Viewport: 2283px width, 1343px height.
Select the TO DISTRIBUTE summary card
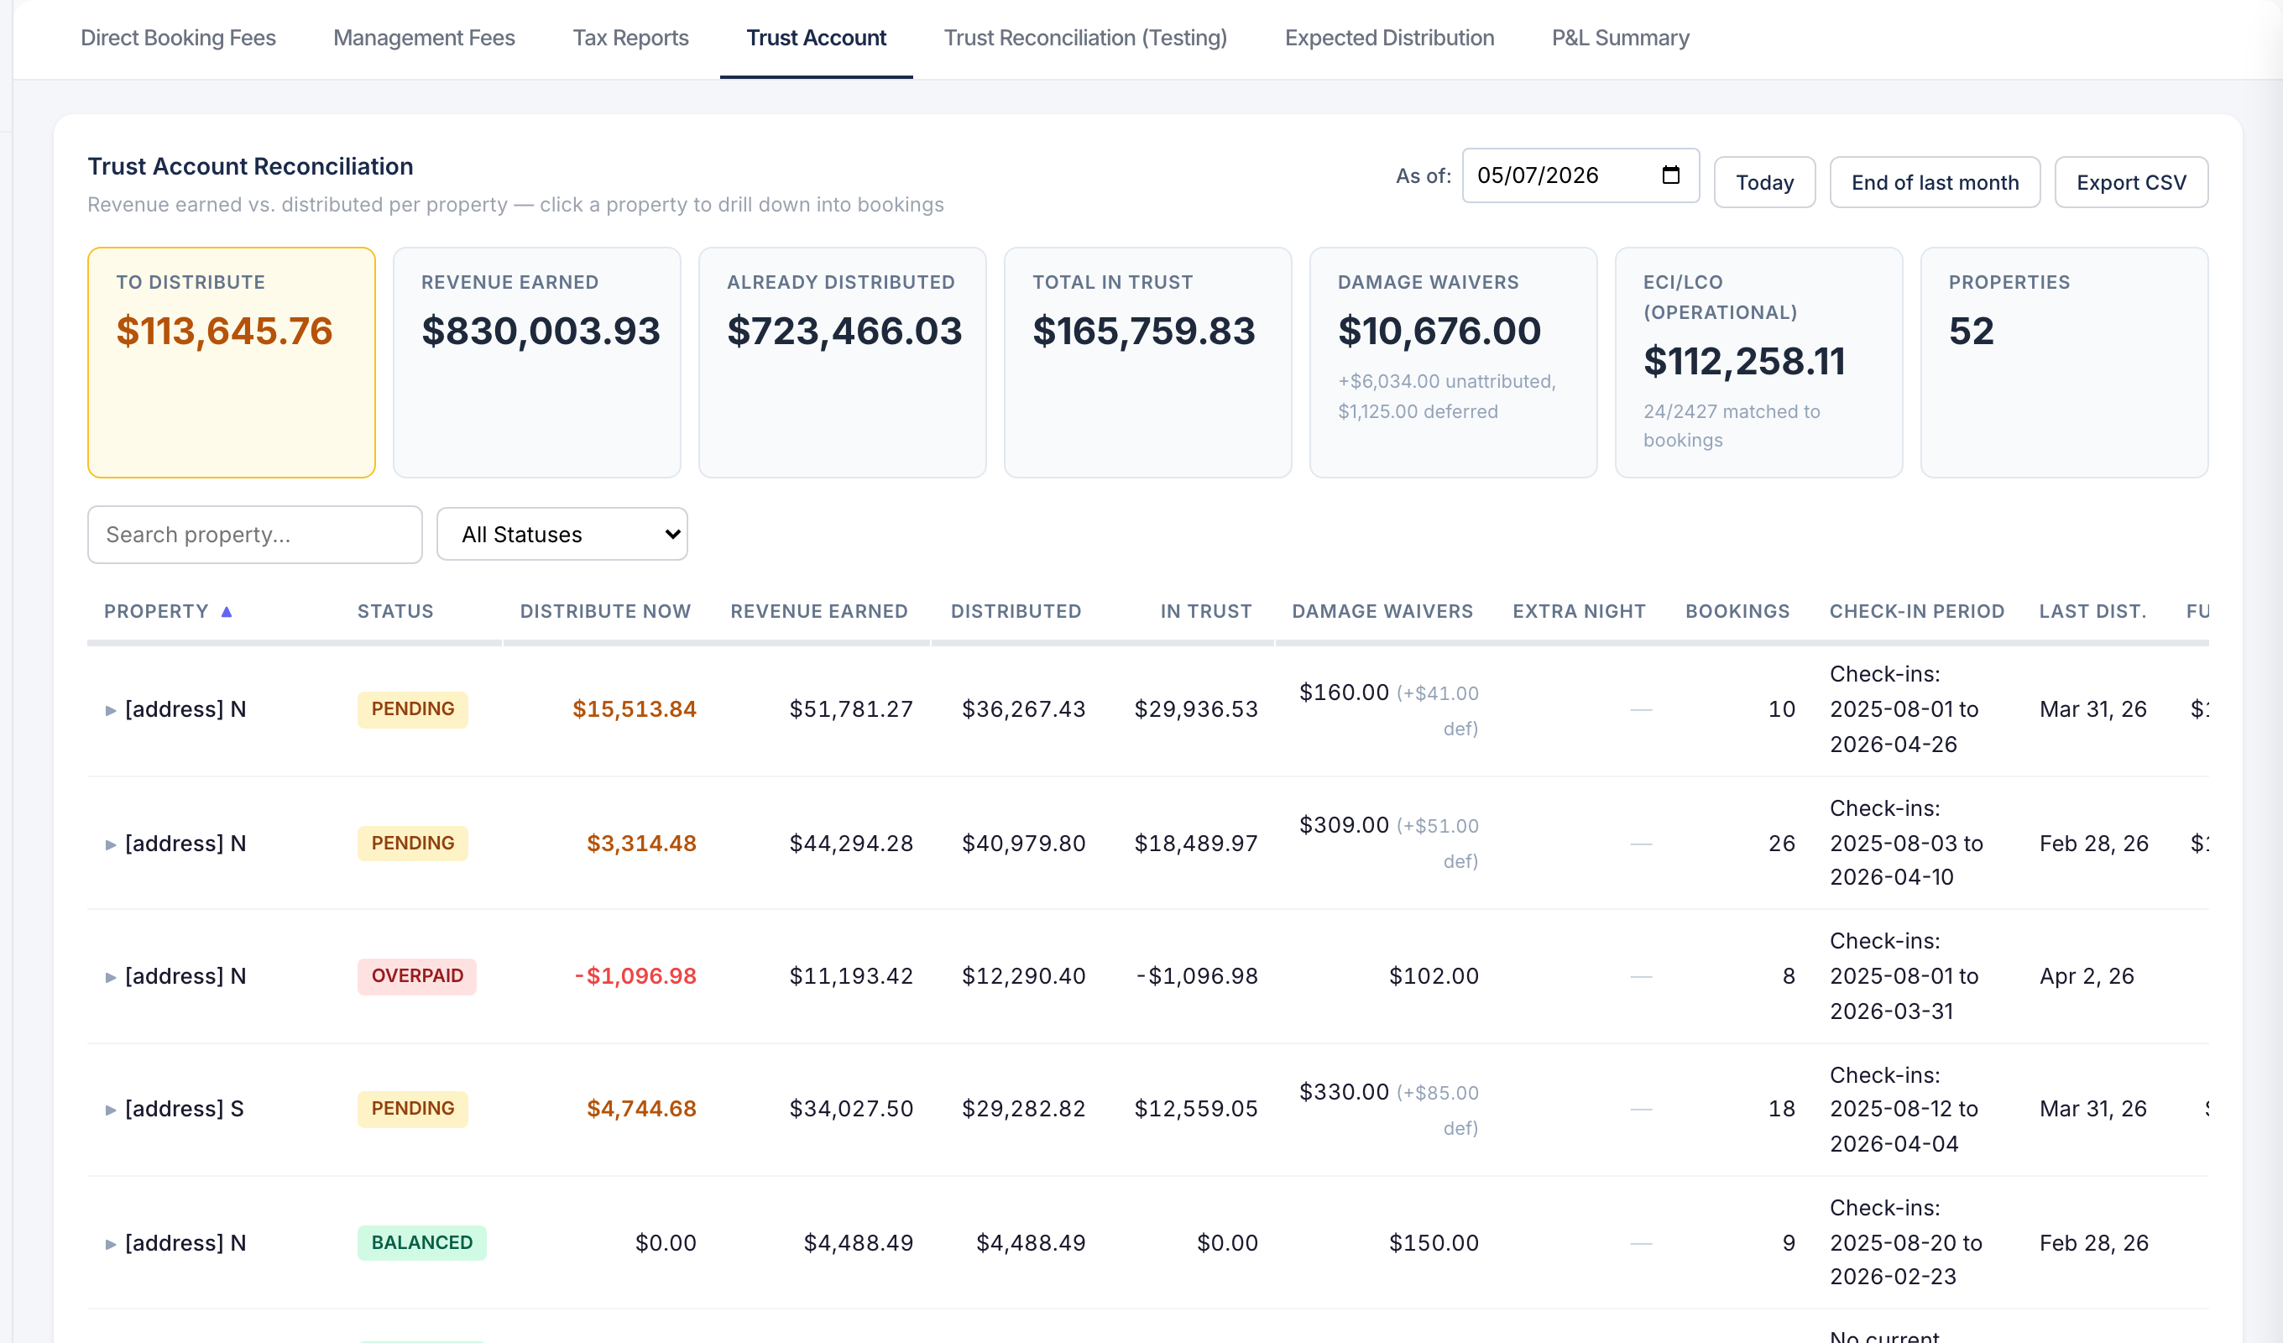(x=232, y=363)
